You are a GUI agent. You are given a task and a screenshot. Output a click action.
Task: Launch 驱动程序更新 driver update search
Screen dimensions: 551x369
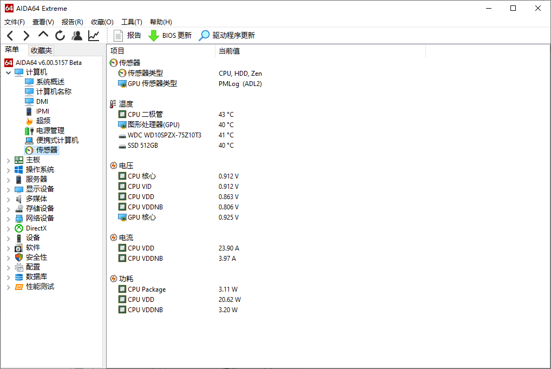point(227,36)
